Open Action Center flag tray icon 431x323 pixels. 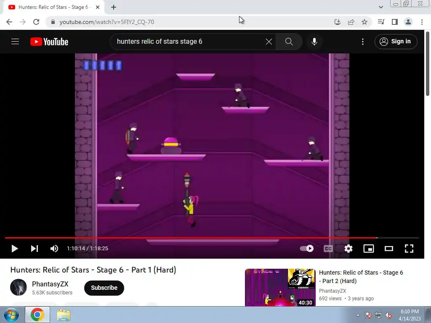click(368, 315)
